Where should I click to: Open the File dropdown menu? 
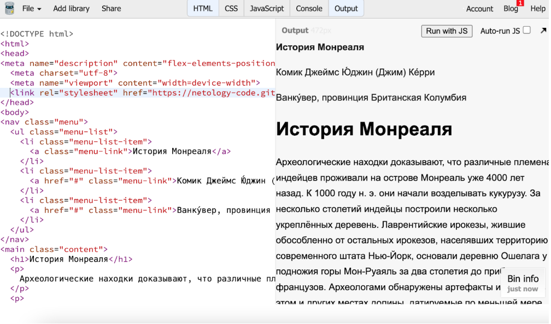point(31,8)
